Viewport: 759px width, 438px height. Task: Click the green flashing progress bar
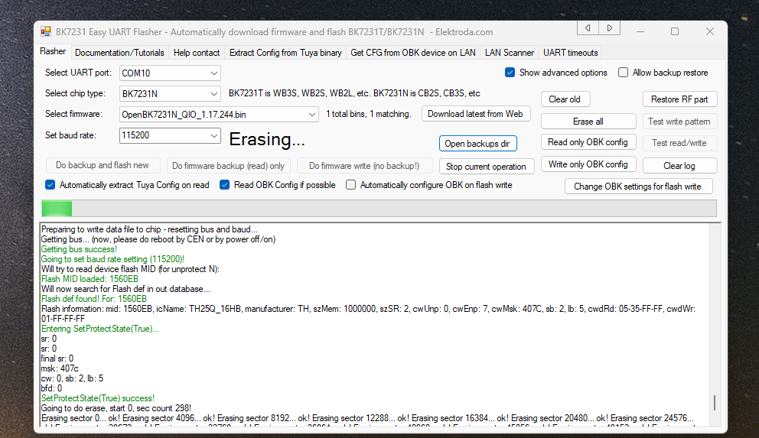tap(379, 209)
